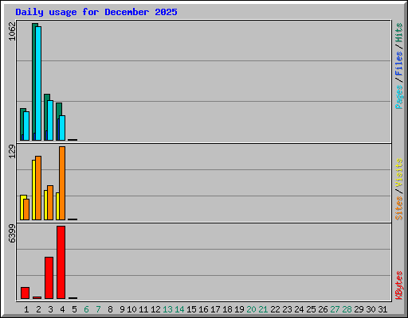This screenshot has height=318, width=408.
Task: Click the 6399 KBytes scale value
Action: click(x=12, y=233)
